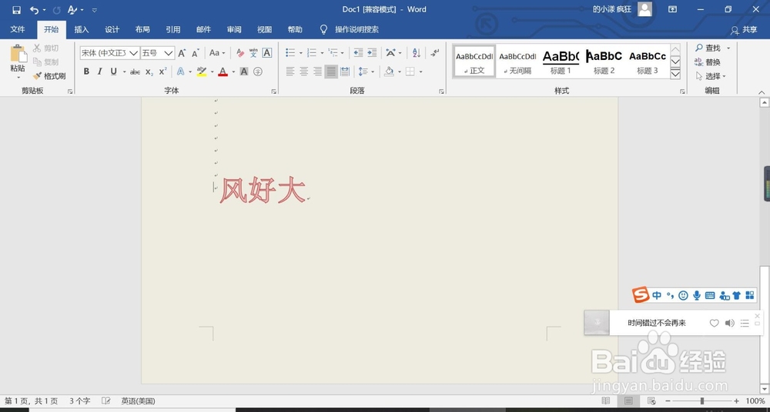Apply the 标题 1 heading style

561,61
